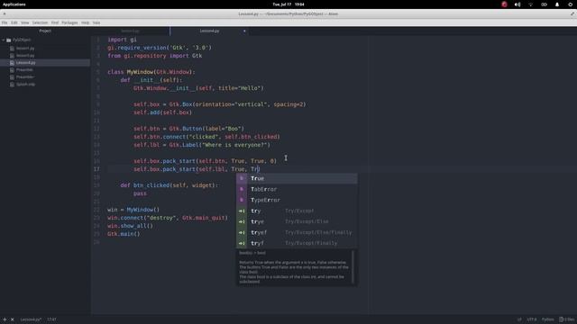Screen dimensions: 577x324
Task: Click the snippet icon beside tryef
Action: [242, 232]
